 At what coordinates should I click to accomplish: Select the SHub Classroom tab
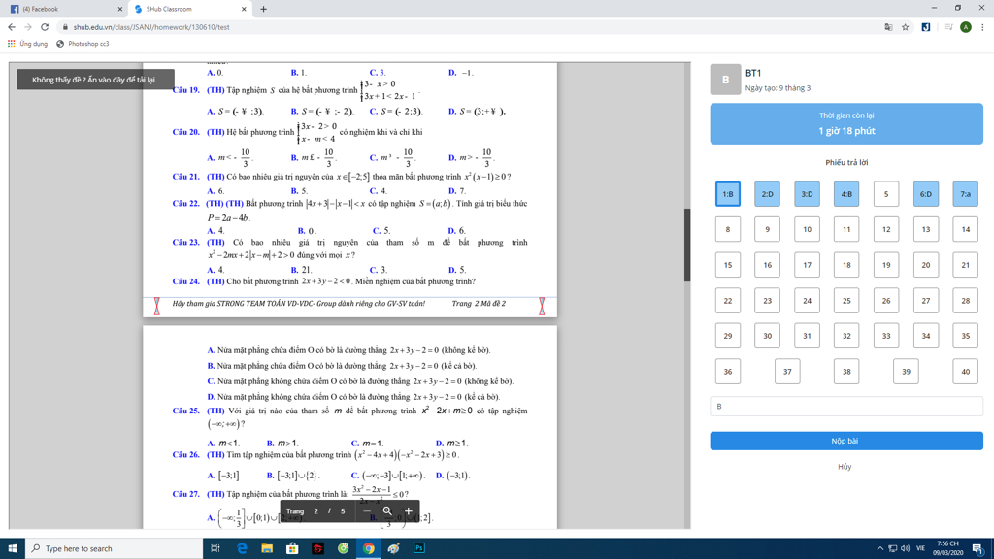(188, 9)
